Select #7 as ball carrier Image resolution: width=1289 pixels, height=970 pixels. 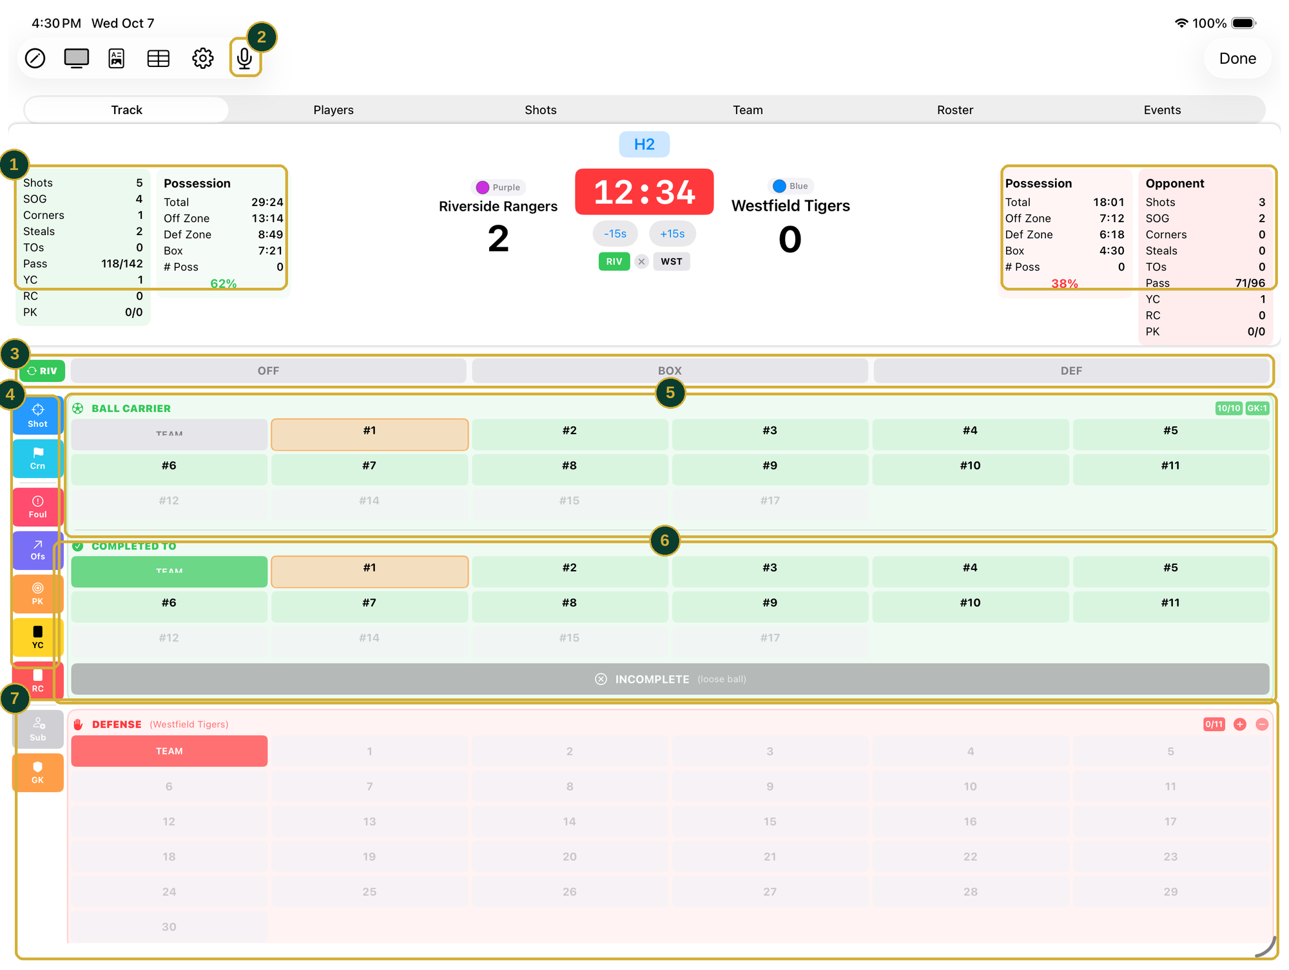tap(369, 470)
